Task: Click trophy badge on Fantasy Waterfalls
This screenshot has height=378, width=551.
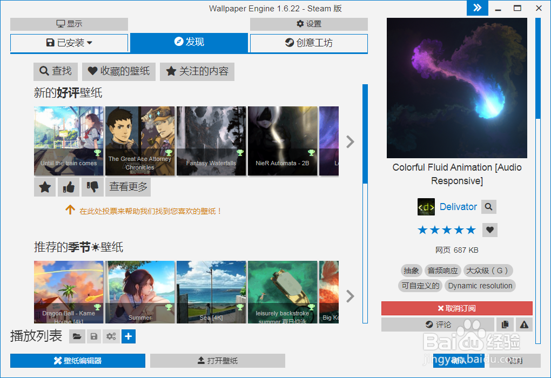Action: [240, 153]
